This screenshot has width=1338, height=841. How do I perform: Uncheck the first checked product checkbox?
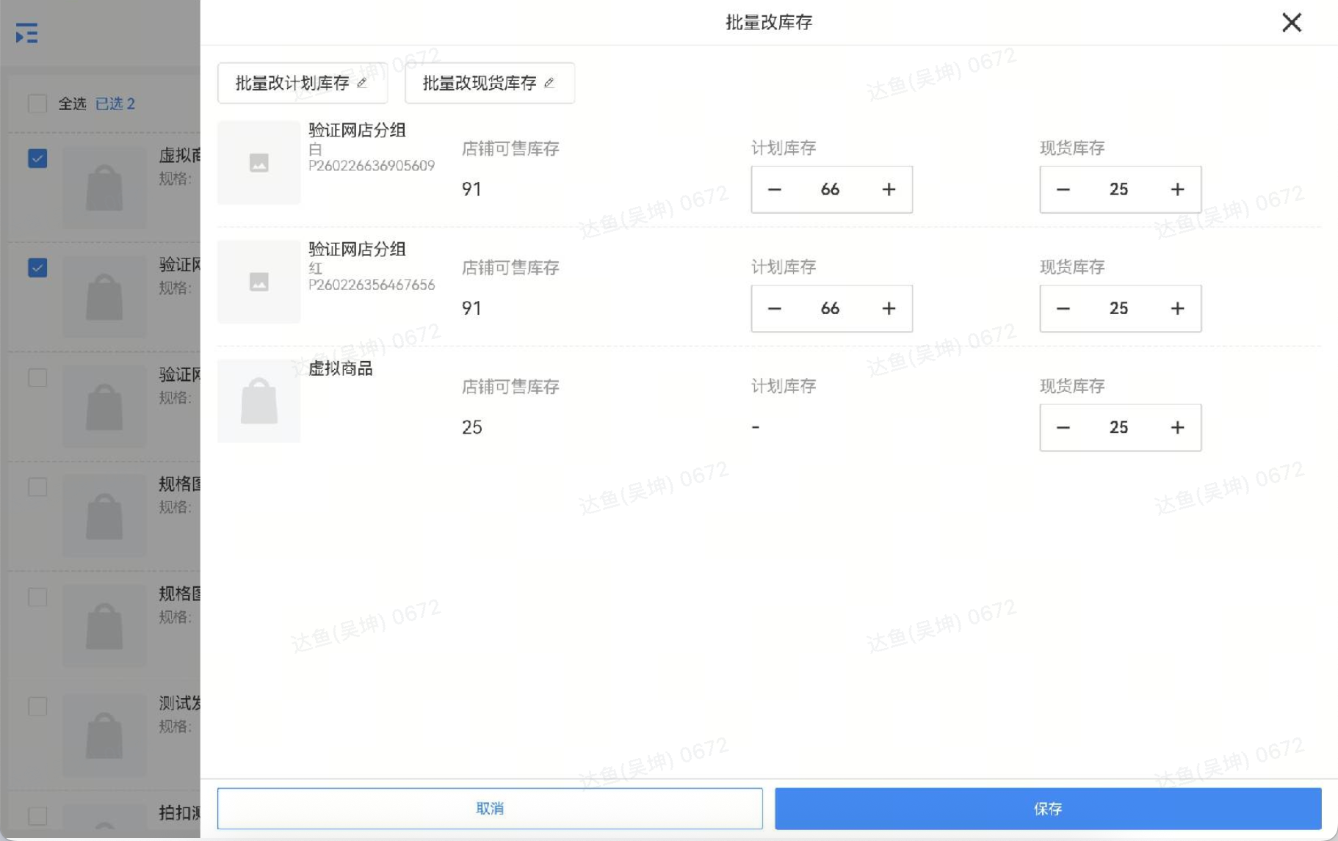pyautogui.click(x=37, y=158)
